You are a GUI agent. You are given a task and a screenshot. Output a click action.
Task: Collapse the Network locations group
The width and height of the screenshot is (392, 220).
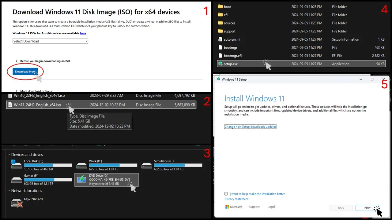coord(9,191)
